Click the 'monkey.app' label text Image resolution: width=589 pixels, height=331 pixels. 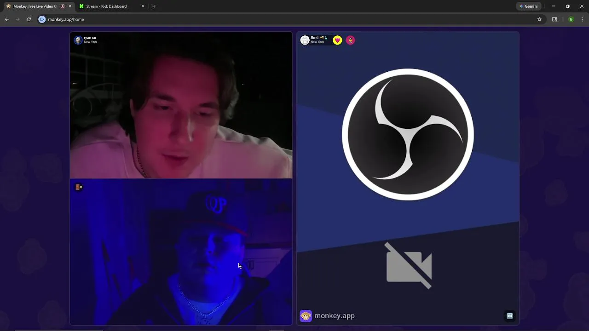tap(335, 316)
